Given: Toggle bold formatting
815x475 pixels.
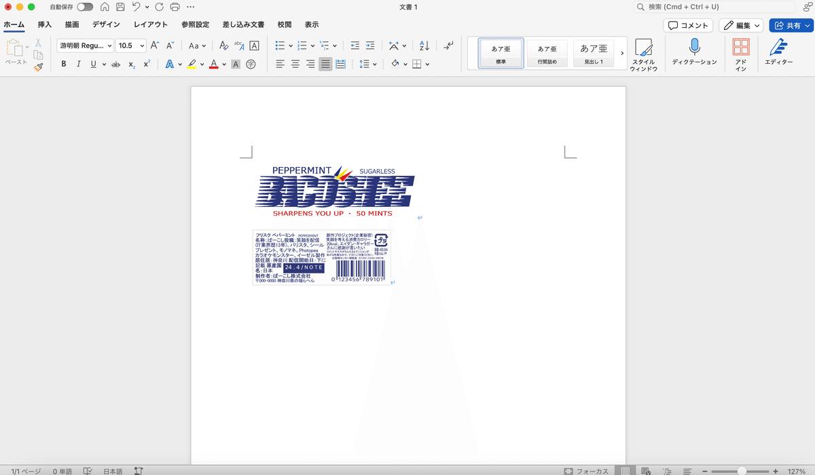Looking at the screenshot, I should tap(64, 64).
